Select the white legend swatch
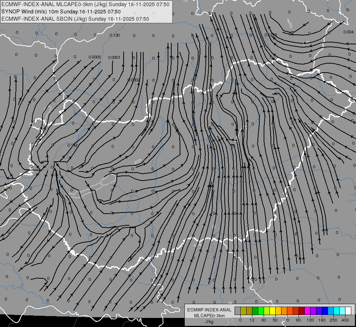356x327 pixels. pyautogui.click(x=348, y=311)
